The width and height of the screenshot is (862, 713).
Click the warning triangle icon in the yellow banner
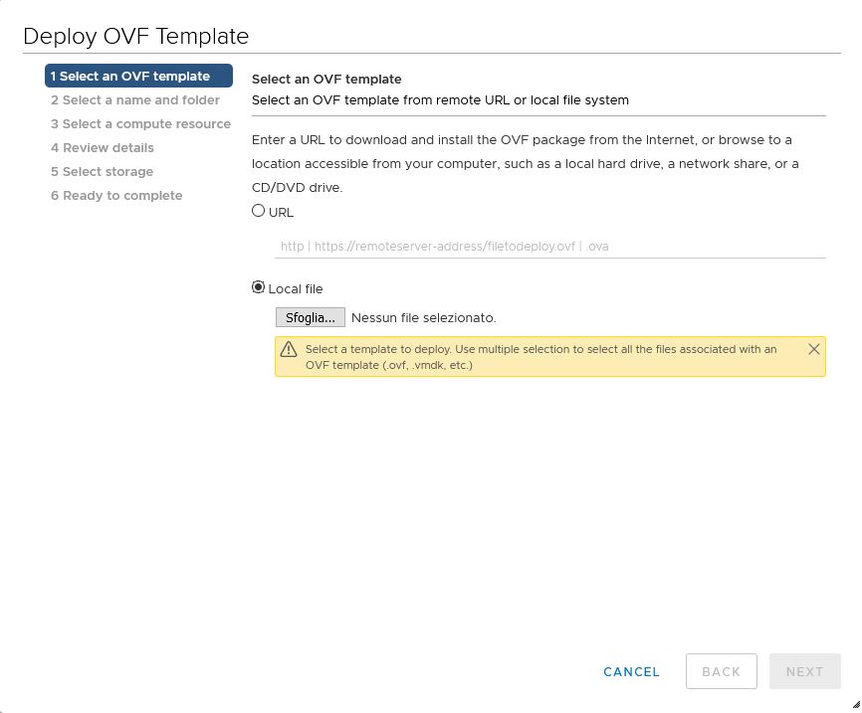click(289, 349)
